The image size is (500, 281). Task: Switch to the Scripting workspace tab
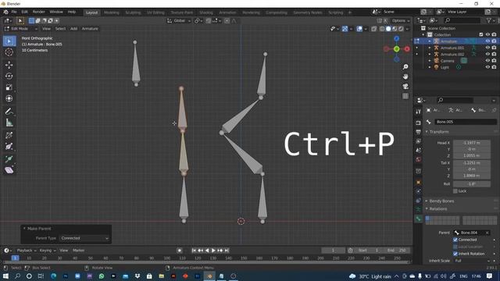(x=335, y=12)
